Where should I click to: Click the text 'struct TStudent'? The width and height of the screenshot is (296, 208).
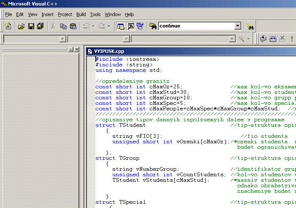pos(121,125)
